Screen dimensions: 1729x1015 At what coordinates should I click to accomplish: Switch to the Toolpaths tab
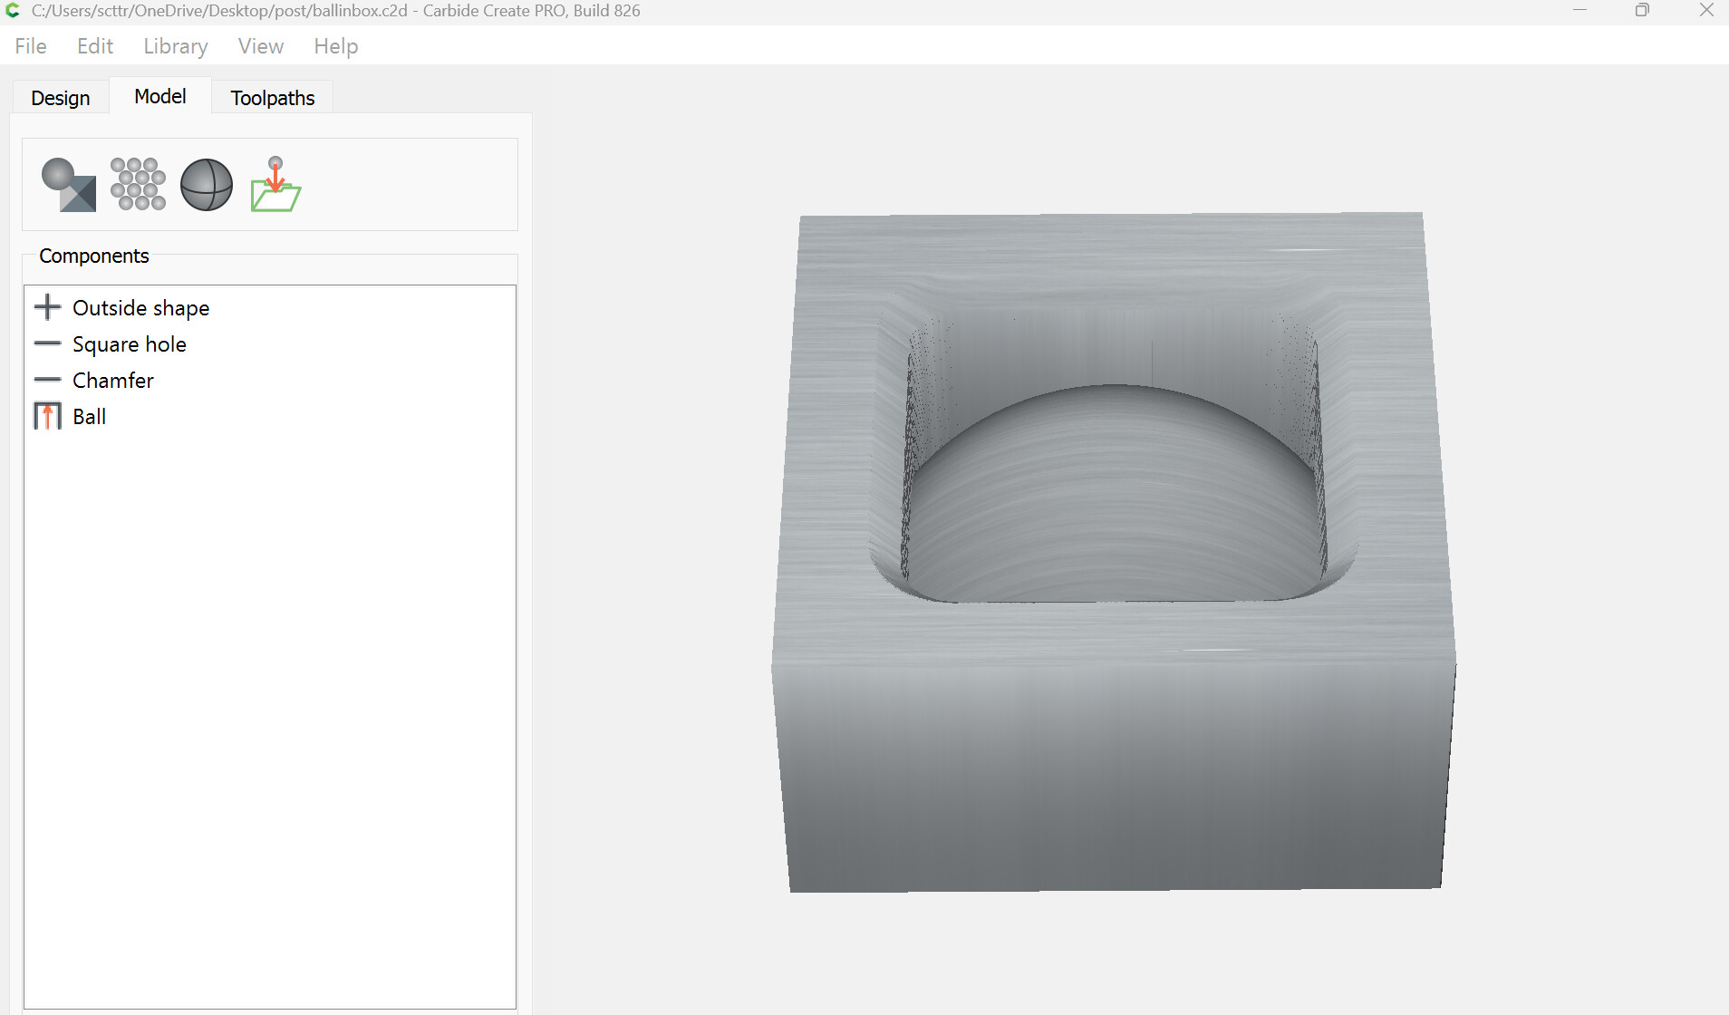(x=273, y=98)
